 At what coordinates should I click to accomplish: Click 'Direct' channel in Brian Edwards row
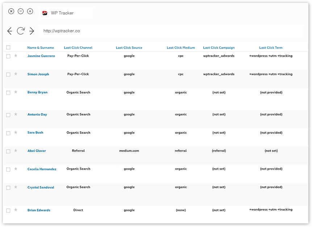78,210
